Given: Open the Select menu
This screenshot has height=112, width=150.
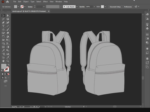Looking at the screenshot, I should pyautogui.click(x=39, y=2).
